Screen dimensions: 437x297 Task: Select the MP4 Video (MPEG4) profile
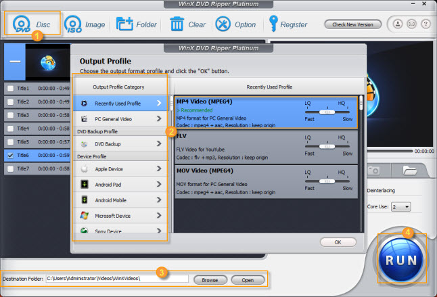tap(266, 112)
